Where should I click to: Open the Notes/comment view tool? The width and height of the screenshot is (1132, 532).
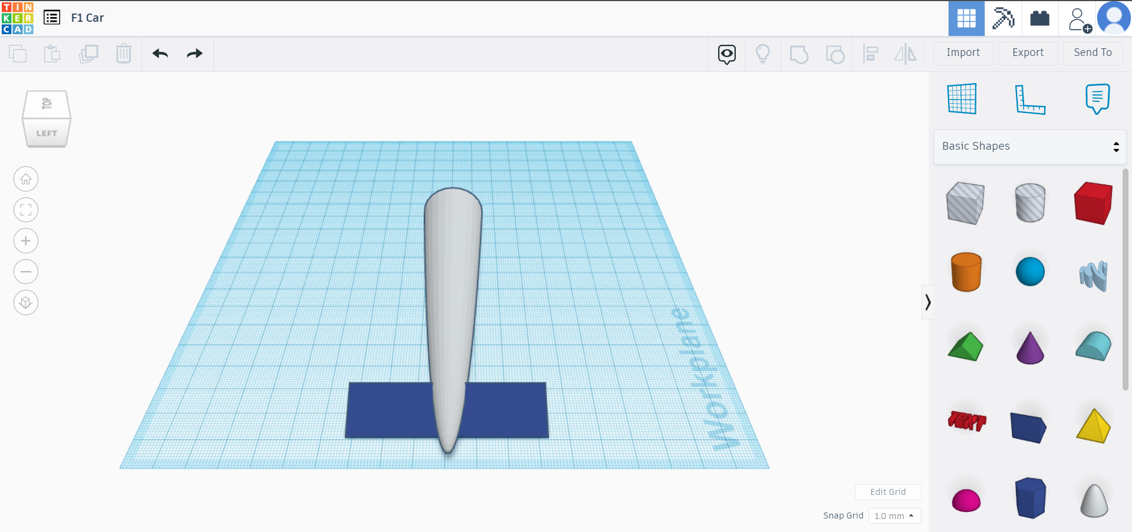click(x=727, y=54)
